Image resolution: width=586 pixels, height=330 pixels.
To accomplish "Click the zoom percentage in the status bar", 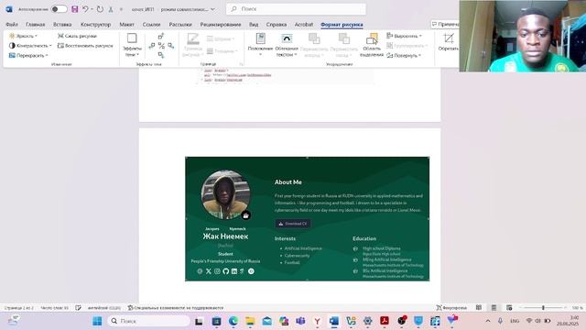I will point(577,308).
